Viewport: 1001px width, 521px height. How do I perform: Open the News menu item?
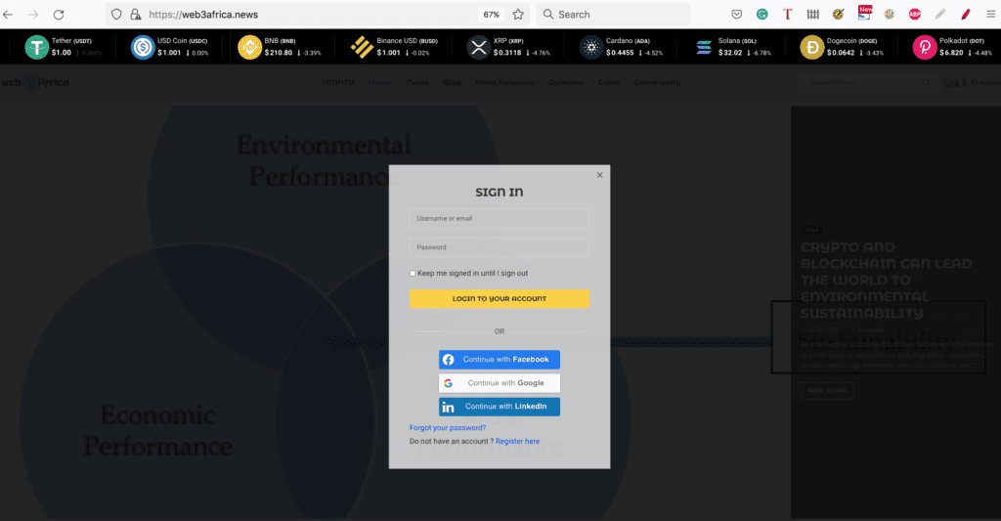[x=417, y=82]
